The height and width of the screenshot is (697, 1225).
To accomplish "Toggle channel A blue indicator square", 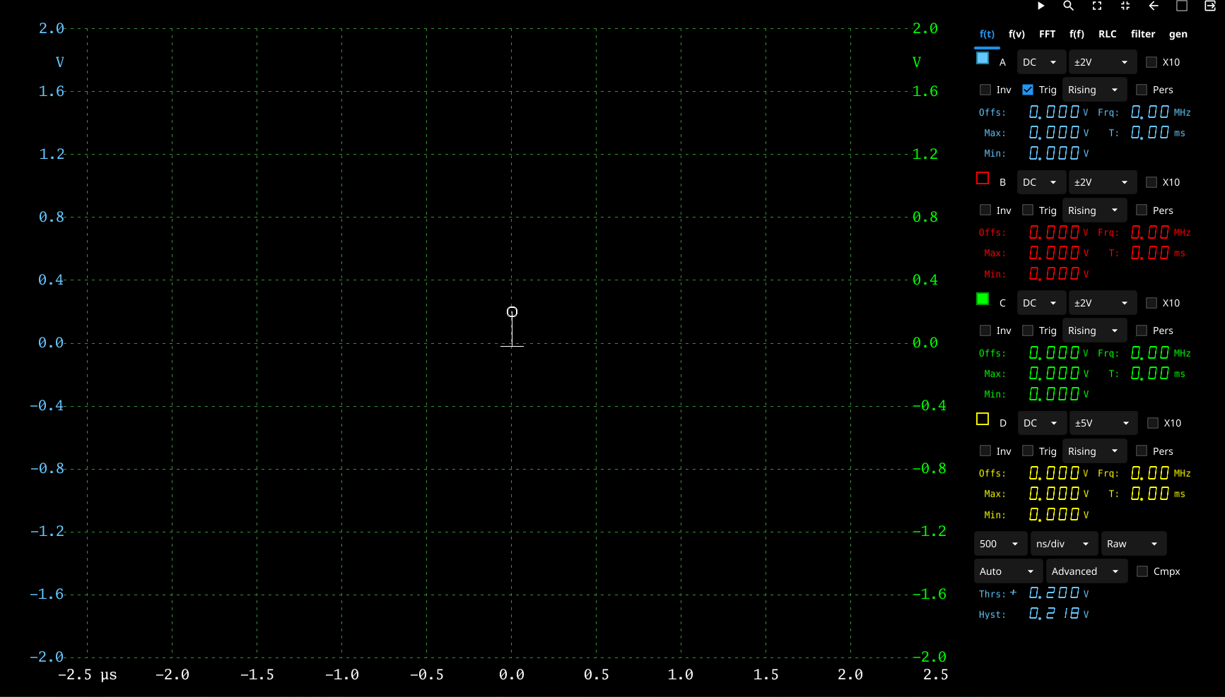I will [983, 58].
